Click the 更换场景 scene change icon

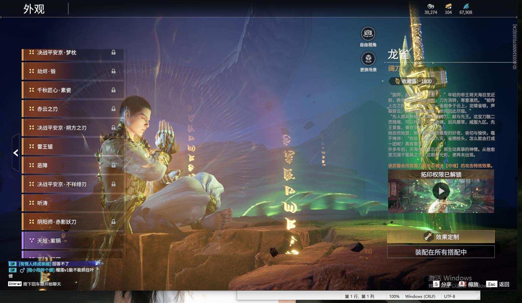point(368,58)
